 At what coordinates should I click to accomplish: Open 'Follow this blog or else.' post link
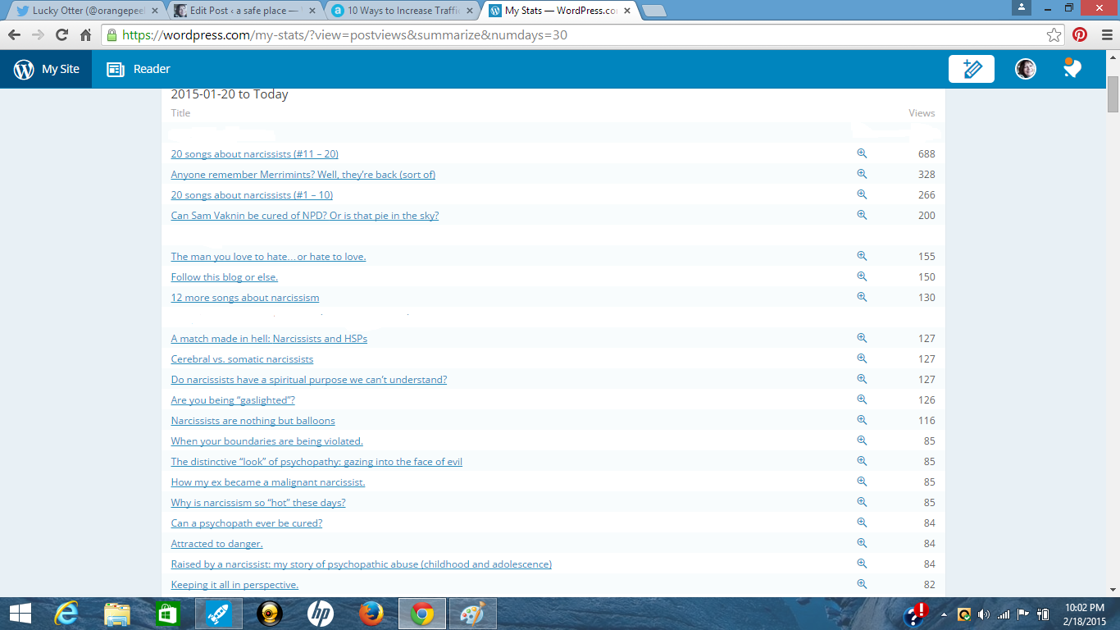[x=224, y=277]
